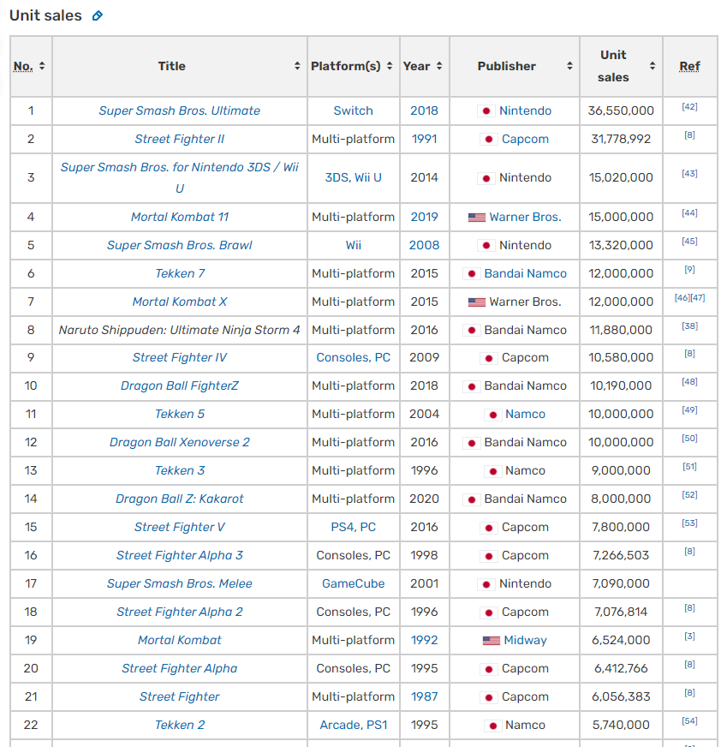This screenshot has height=747, width=727.
Task: Open Capcom publisher link in row 2
Action: click(525, 139)
